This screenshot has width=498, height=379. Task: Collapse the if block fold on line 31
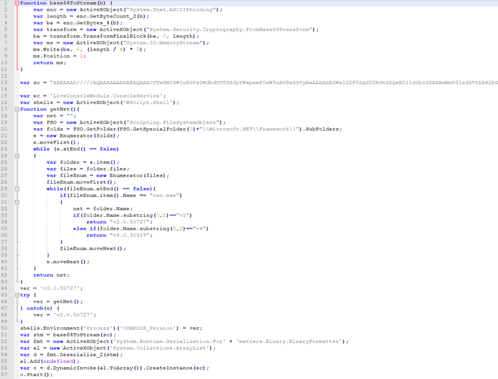17,202
